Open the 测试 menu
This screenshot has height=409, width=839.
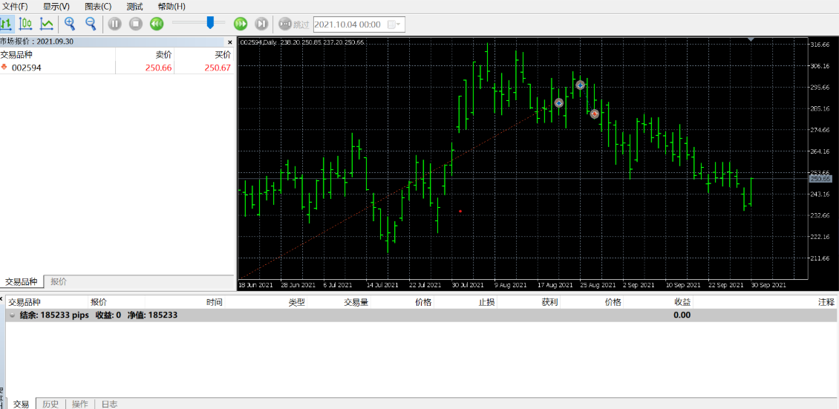pos(134,7)
